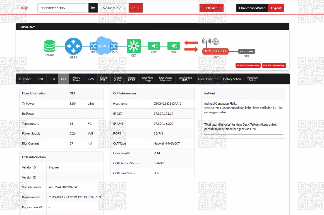Screen dimensions: 324x215
Task: Click the service number search field
Action: [63, 8]
